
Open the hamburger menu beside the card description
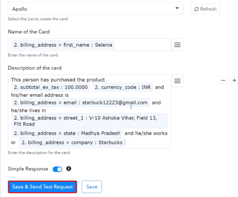click(x=177, y=81)
